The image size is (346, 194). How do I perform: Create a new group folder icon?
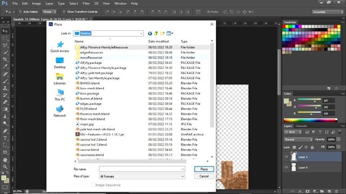(x=322, y=191)
